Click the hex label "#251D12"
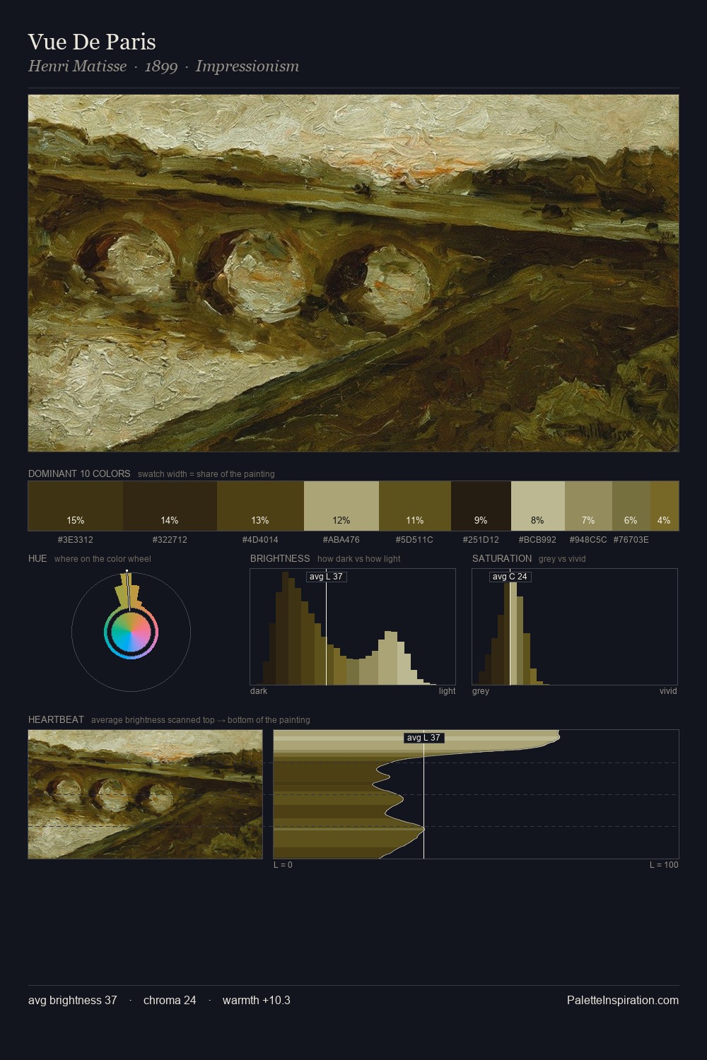This screenshot has width=707, height=1060. click(481, 540)
